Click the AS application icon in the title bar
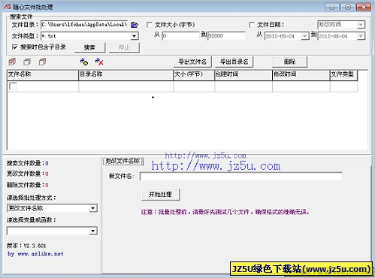Screen dimensions: 375x278 8,7
